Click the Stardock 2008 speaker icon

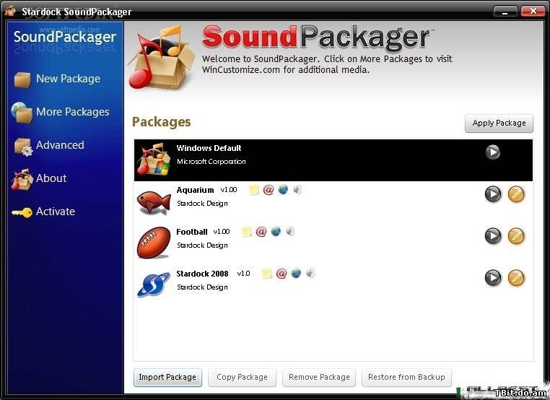coord(310,274)
